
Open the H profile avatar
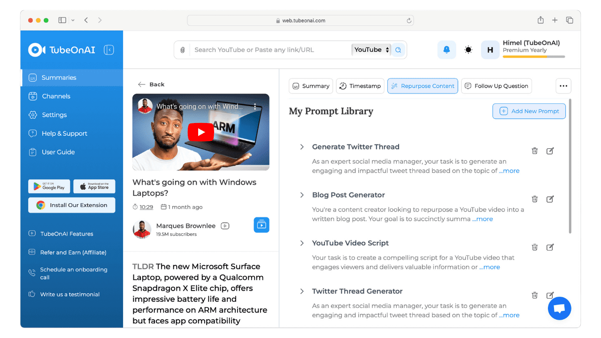click(x=490, y=50)
